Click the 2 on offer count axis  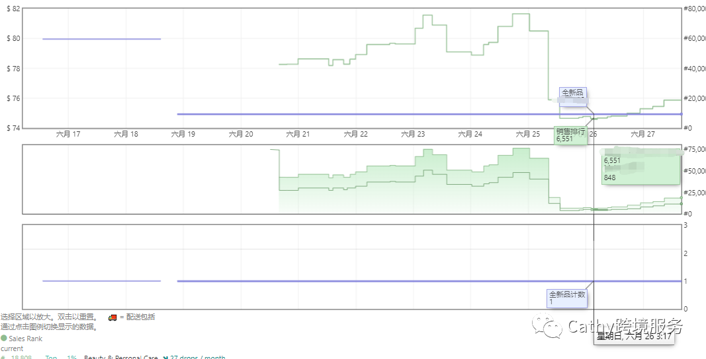pos(685,254)
